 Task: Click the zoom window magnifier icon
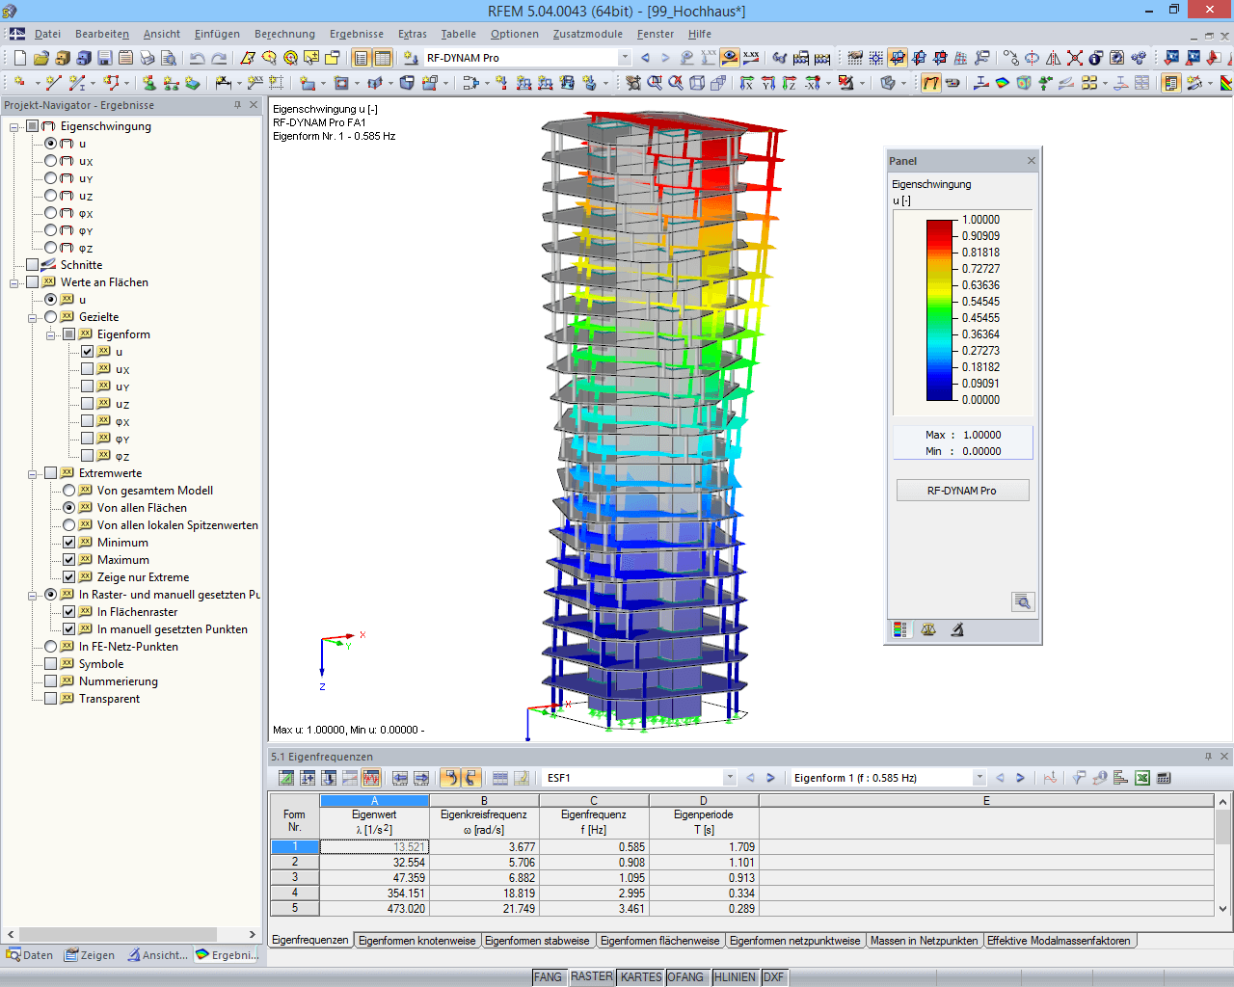click(655, 83)
